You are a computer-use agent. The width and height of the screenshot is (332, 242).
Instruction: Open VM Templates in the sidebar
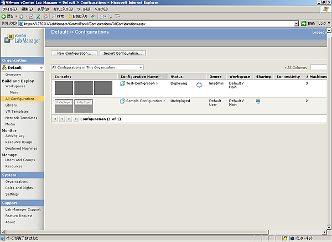click(x=17, y=111)
